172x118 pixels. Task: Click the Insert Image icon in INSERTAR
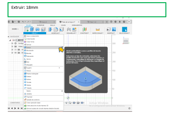pos(114,29)
